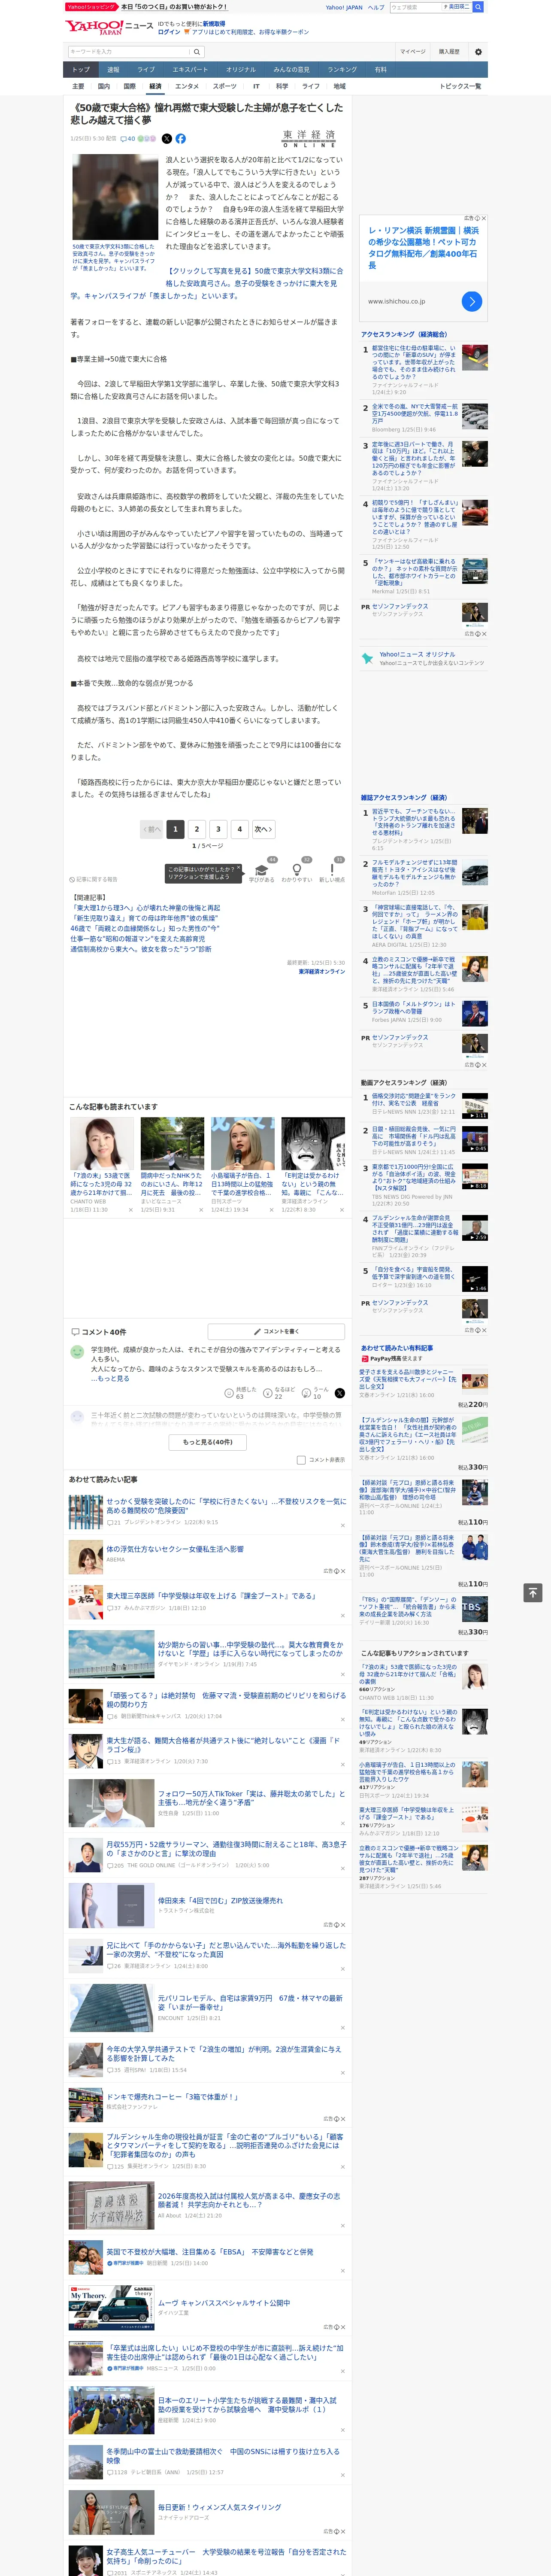Open the 東洋経済オンライン source link
Image resolution: width=551 pixels, height=2576 pixels.
click(321, 971)
